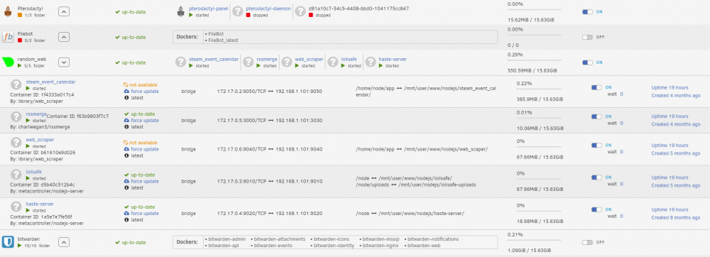
Task: Click force update link for lolisafe
Action: [x=145, y=182]
